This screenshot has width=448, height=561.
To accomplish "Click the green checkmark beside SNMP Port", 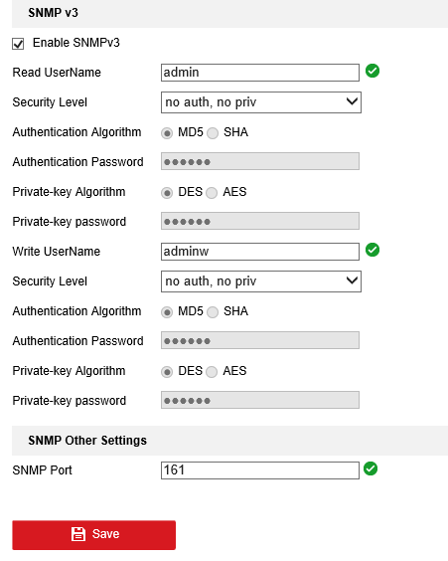I will click(x=371, y=468).
